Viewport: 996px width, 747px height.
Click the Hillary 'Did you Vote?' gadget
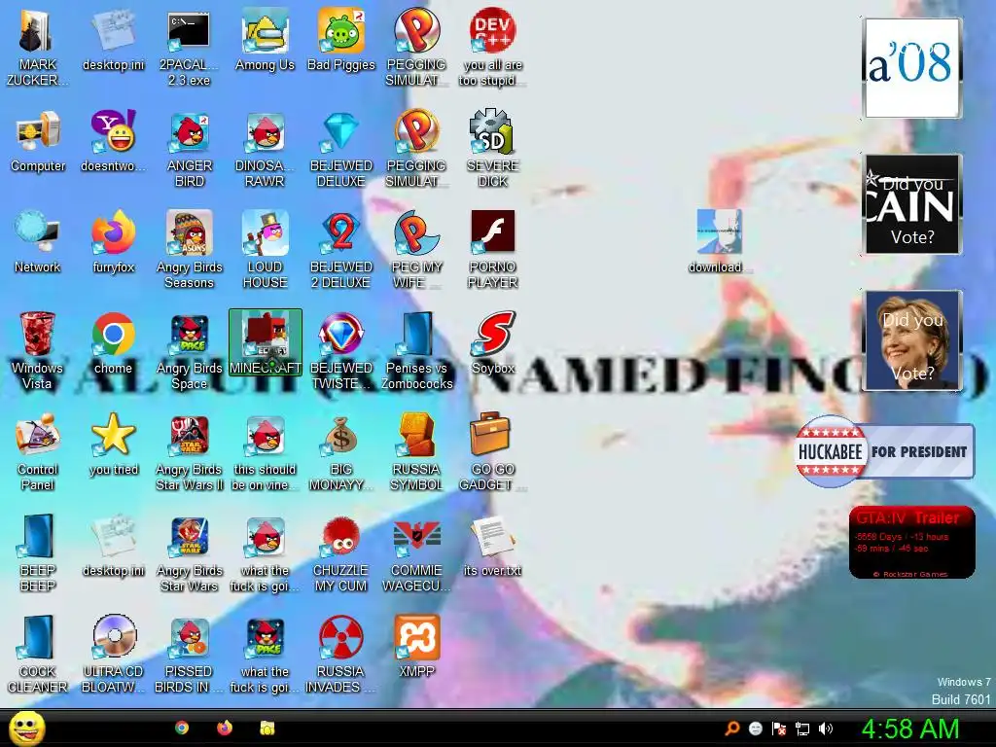click(x=912, y=340)
